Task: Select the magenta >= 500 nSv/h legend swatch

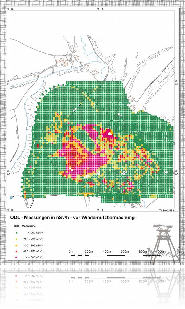Action: point(17,257)
